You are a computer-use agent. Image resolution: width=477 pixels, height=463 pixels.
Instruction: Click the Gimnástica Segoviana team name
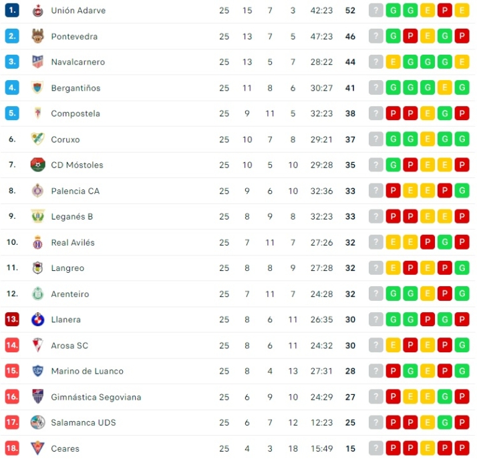[x=96, y=397]
